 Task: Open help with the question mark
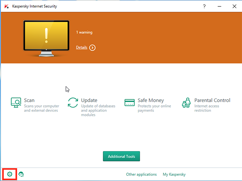pyautogui.click(x=204, y=6)
